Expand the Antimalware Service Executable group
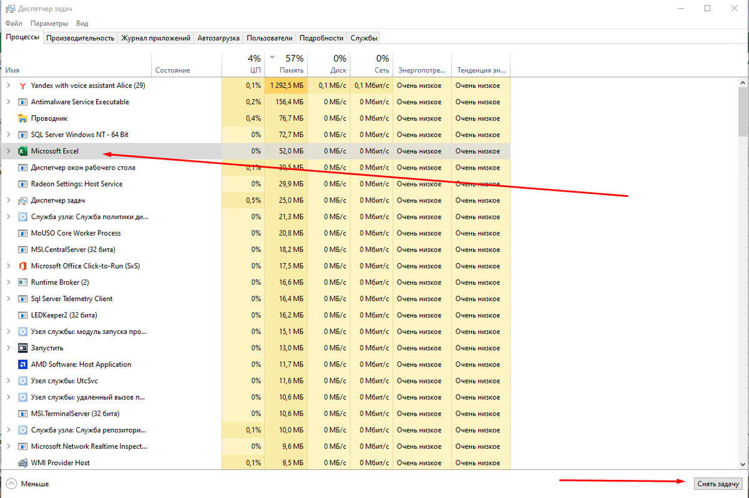Image resolution: width=749 pixels, height=498 pixels. pos(8,102)
